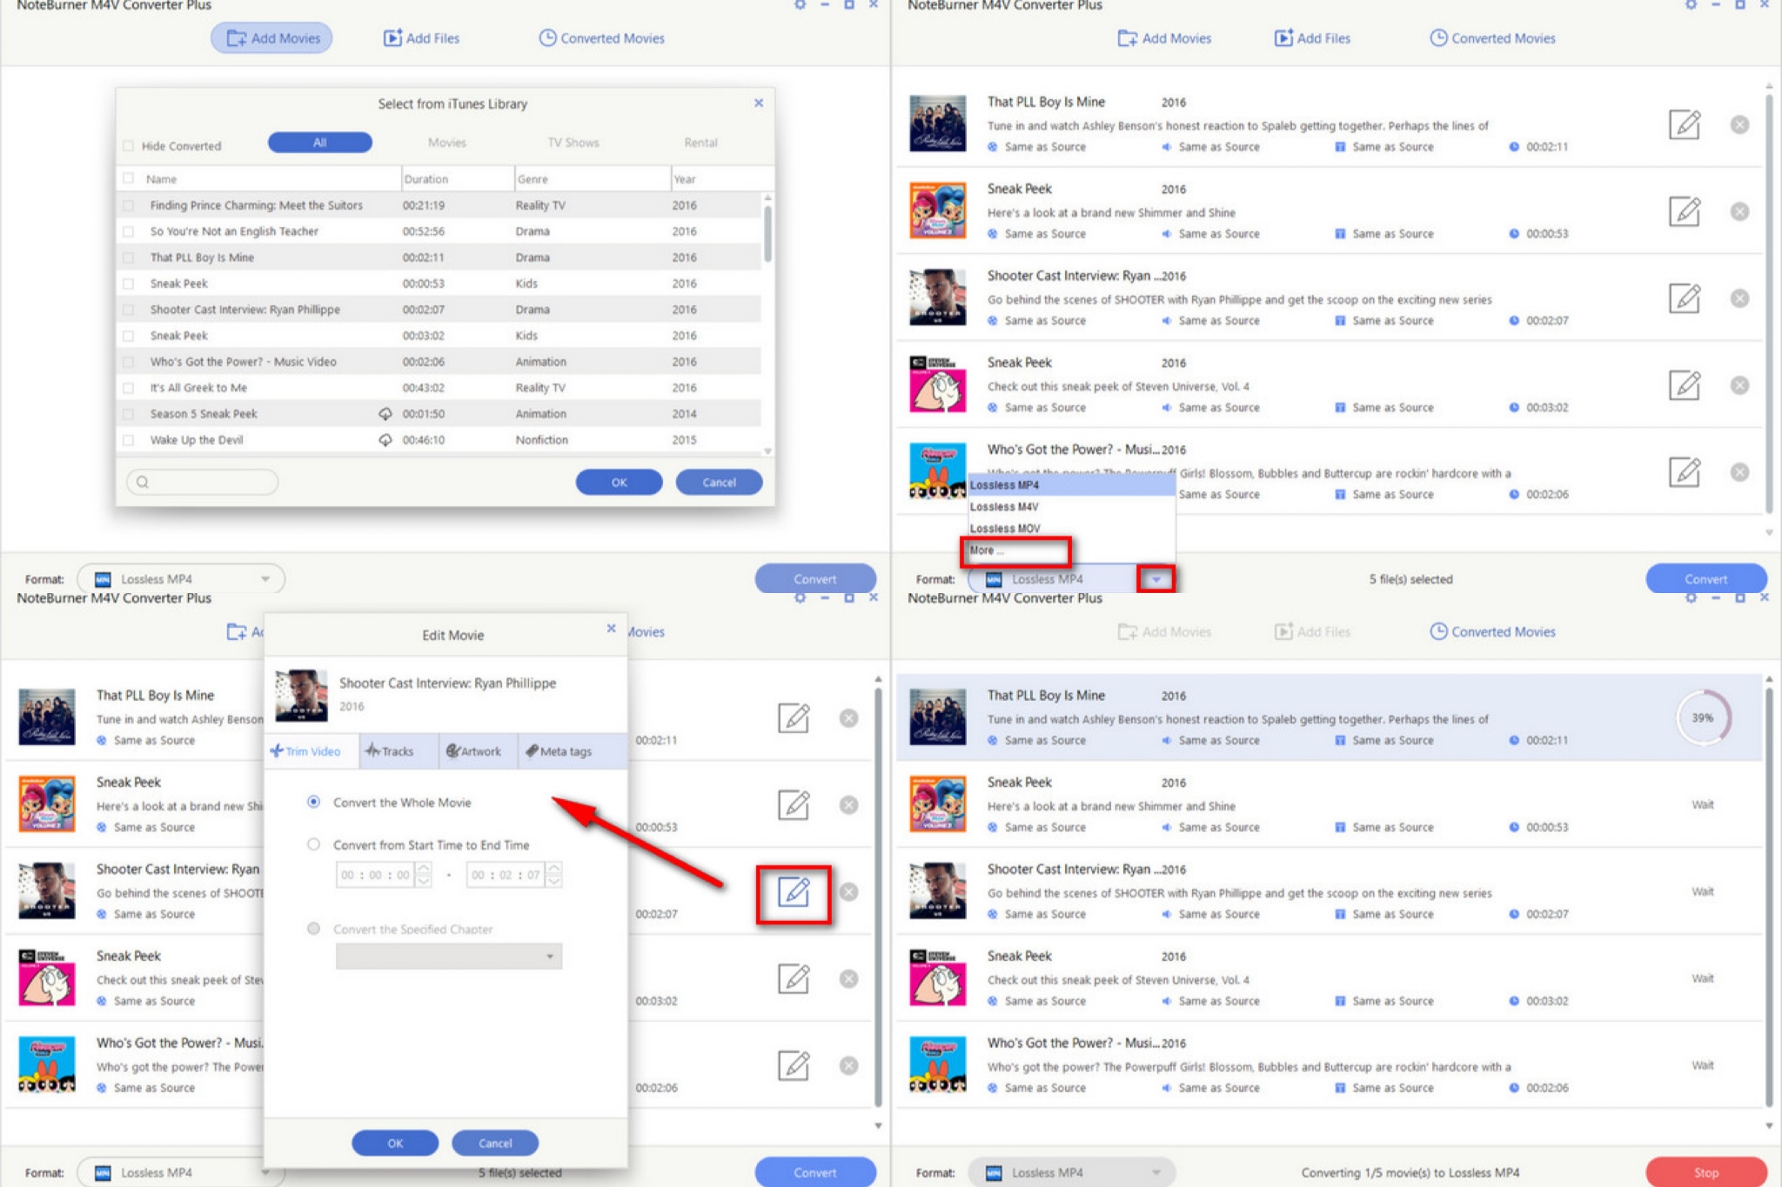
Task: Edit That PLL Boy Is Mine beside Edit Movie dialog
Action: point(794,718)
